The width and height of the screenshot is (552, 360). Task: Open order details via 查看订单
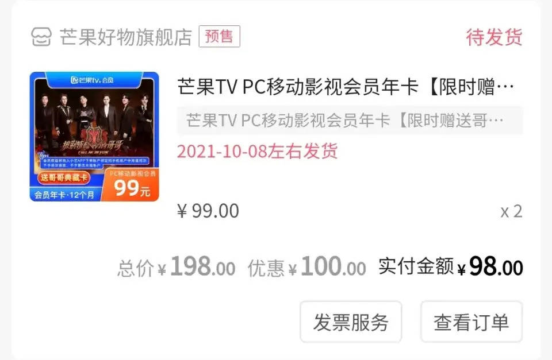point(471,322)
